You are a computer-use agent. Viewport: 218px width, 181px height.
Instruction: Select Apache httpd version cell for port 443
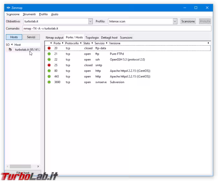[x=130, y=76]
